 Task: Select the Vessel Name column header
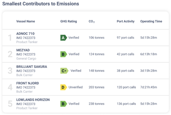[26, 21]
